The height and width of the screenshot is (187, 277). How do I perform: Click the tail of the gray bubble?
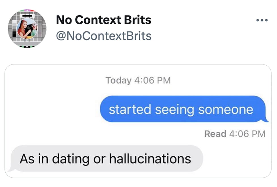(12, 169)
